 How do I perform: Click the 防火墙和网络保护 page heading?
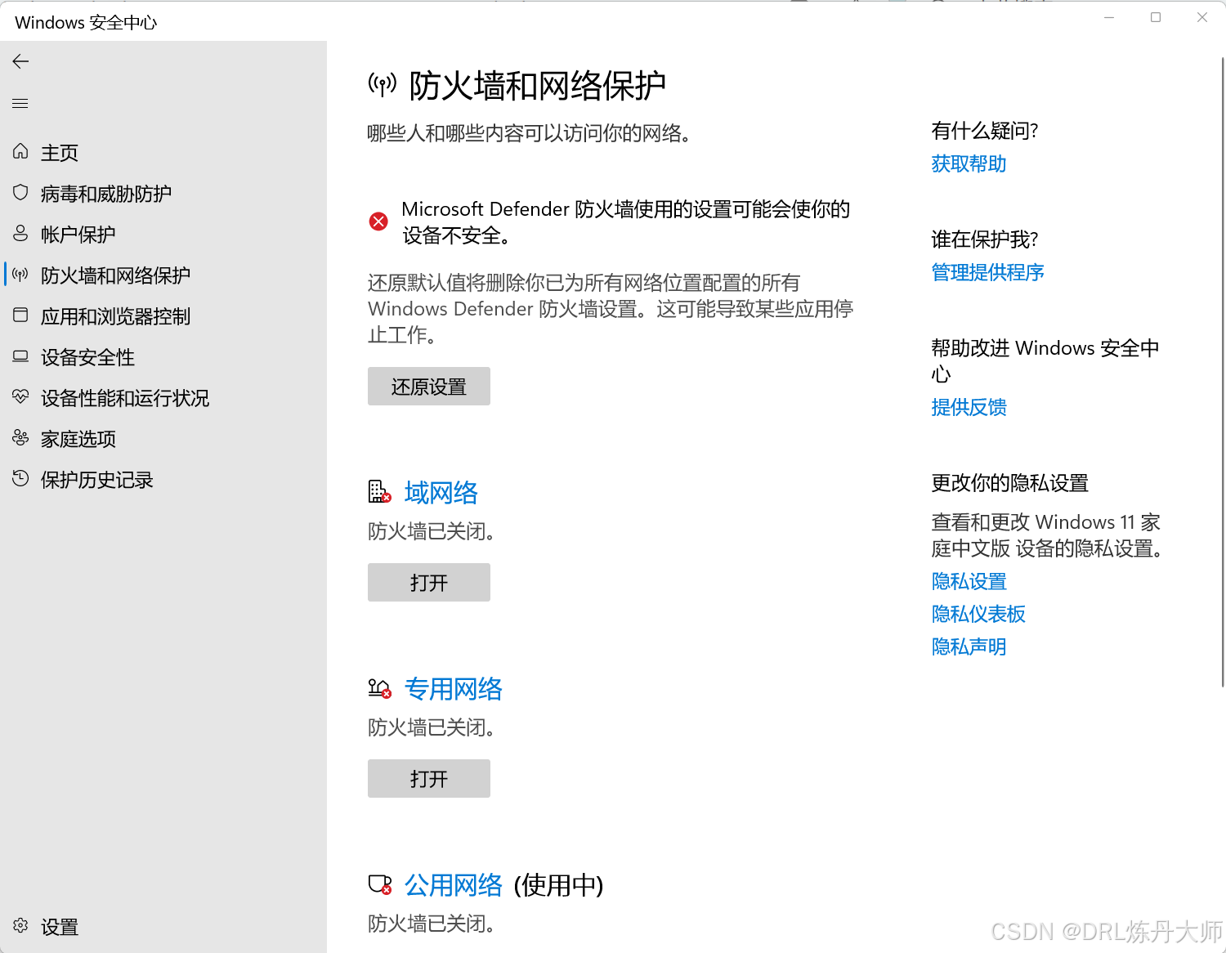point(537,85)
